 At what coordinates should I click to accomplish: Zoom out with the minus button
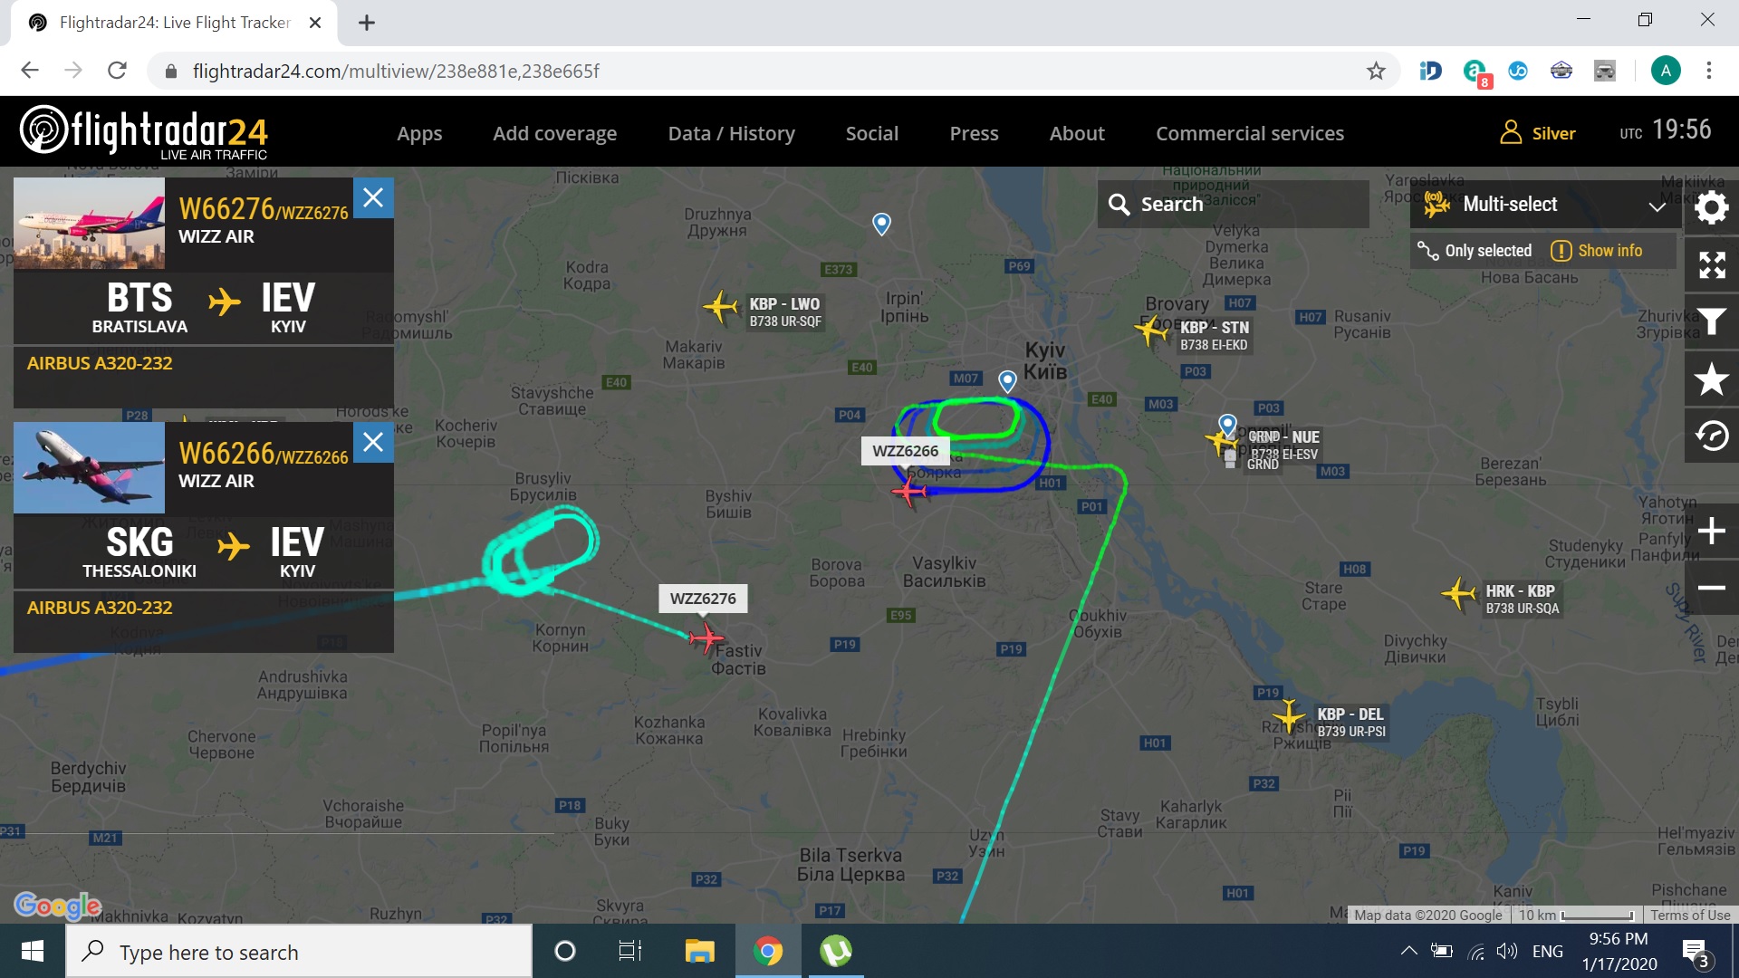[1711, 588]
